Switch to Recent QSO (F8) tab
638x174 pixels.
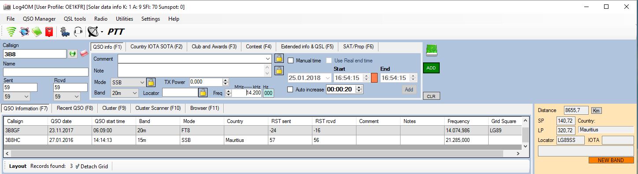tap(75, 108)
